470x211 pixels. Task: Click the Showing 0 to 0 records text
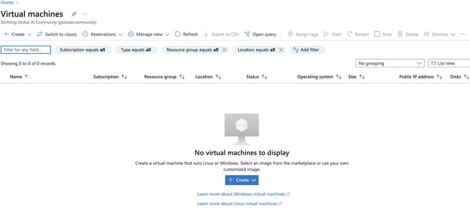[x=28, y=63]
